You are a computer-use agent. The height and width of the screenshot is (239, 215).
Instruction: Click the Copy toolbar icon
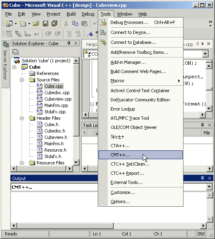(x=75, y=24)
